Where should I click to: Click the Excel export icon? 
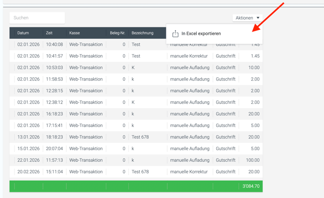click(x=176, y=34)
